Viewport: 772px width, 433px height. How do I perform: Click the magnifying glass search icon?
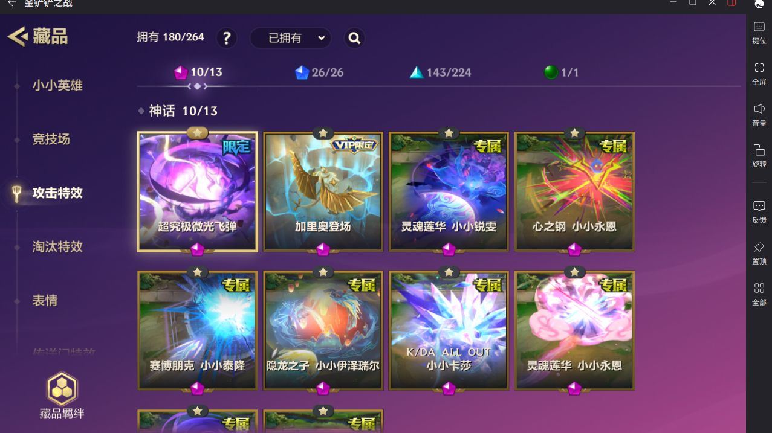point(354,38)
